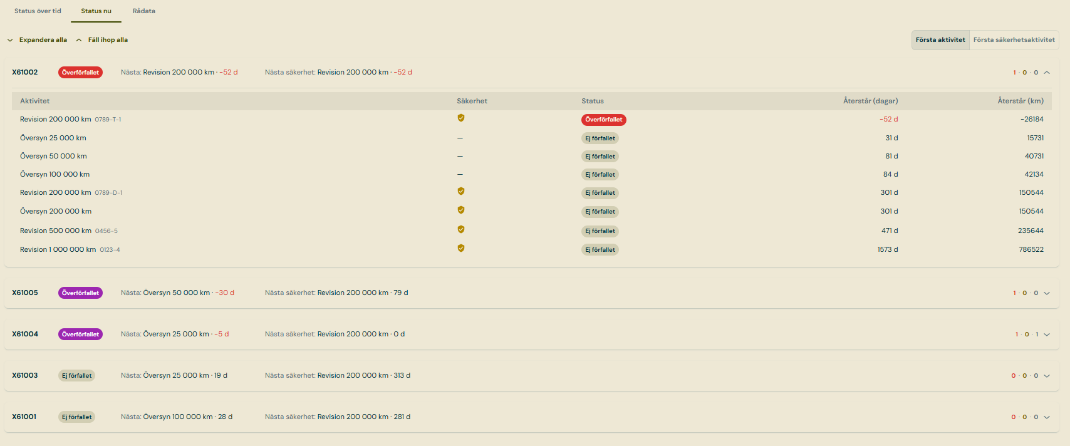Screen dimensions: 1070x446
Task: Click safety shield icon for Revision 200 000 km 0789-D-1
Action: pos(461,191)
